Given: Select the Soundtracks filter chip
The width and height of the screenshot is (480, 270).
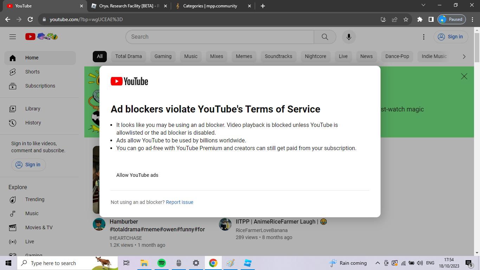Looking at the screenshot, I should (x=279, y=56).
